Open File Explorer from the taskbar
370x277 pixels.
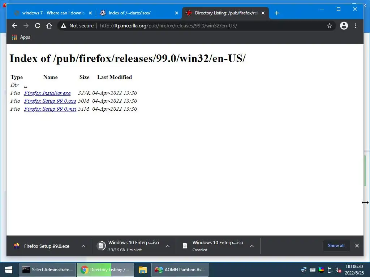(142, 270)
